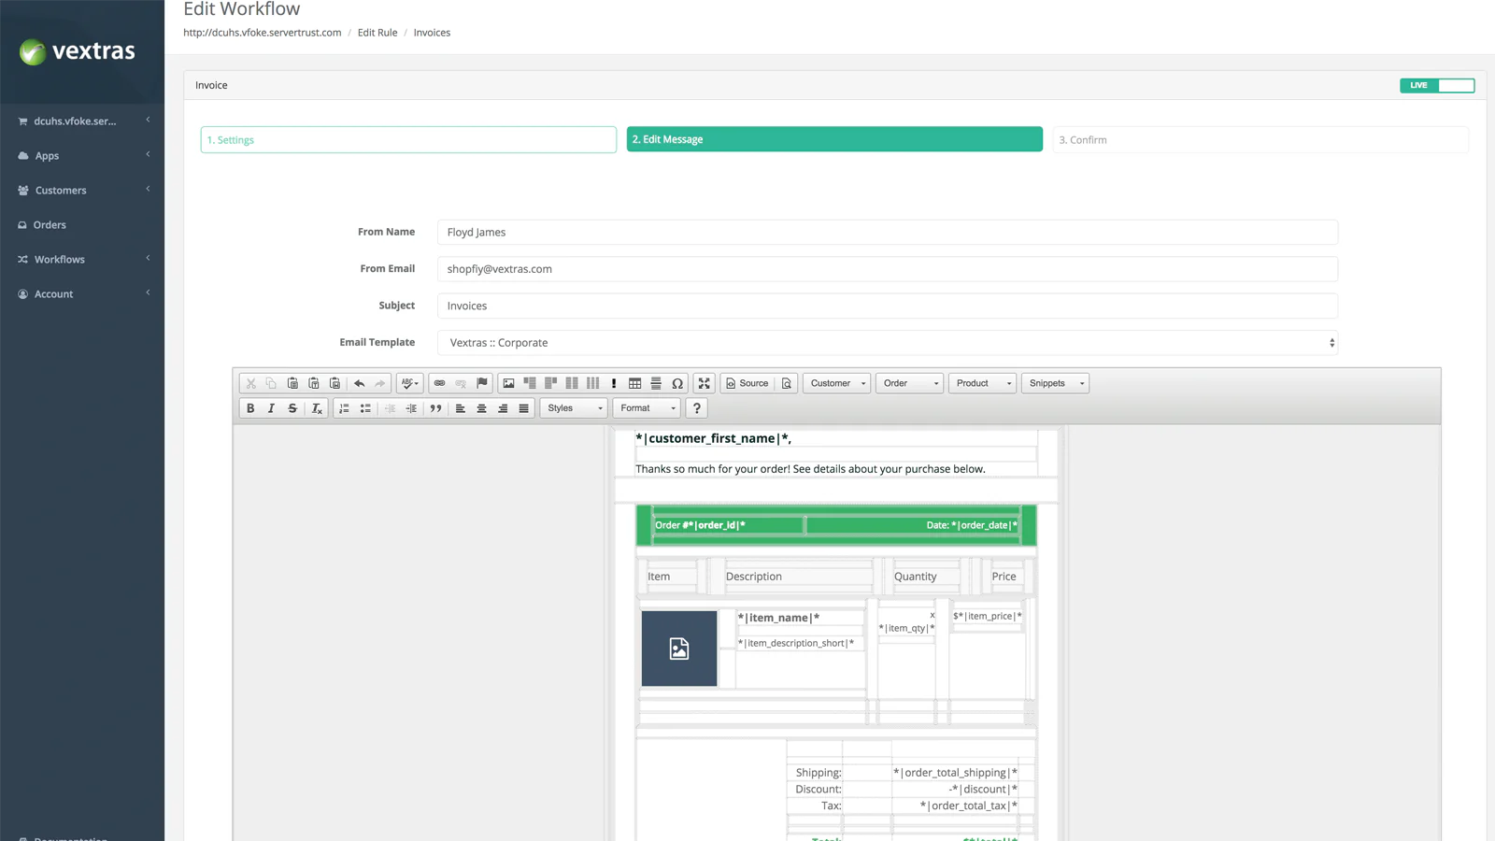
Task: Open Orders in the sidebar
Action: click(x=82, y=224)
